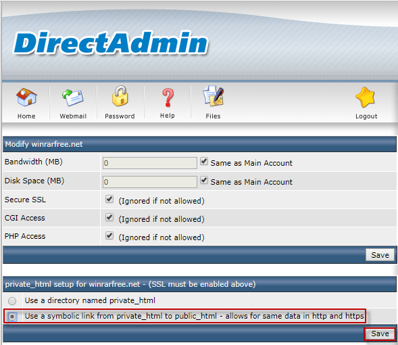Toggle the PHP Access checkbox
Image resolution: width=398 pixels, height=345 pixels.
pyautogui.click(x=109, y=235)
